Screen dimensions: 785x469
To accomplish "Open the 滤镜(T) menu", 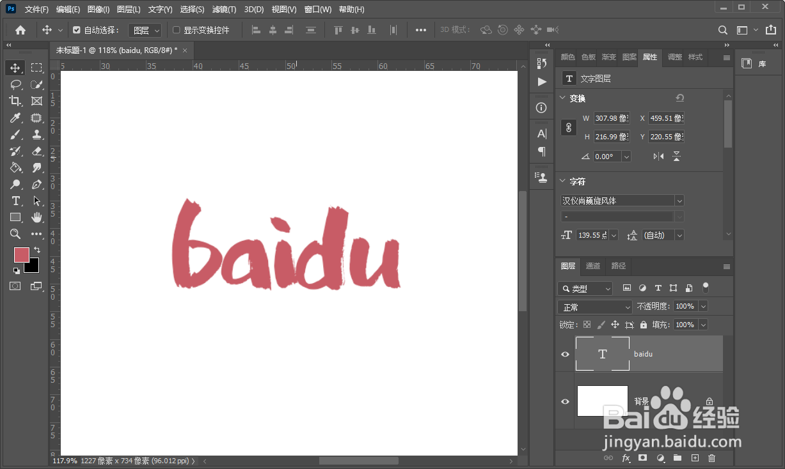I will 224,10.
